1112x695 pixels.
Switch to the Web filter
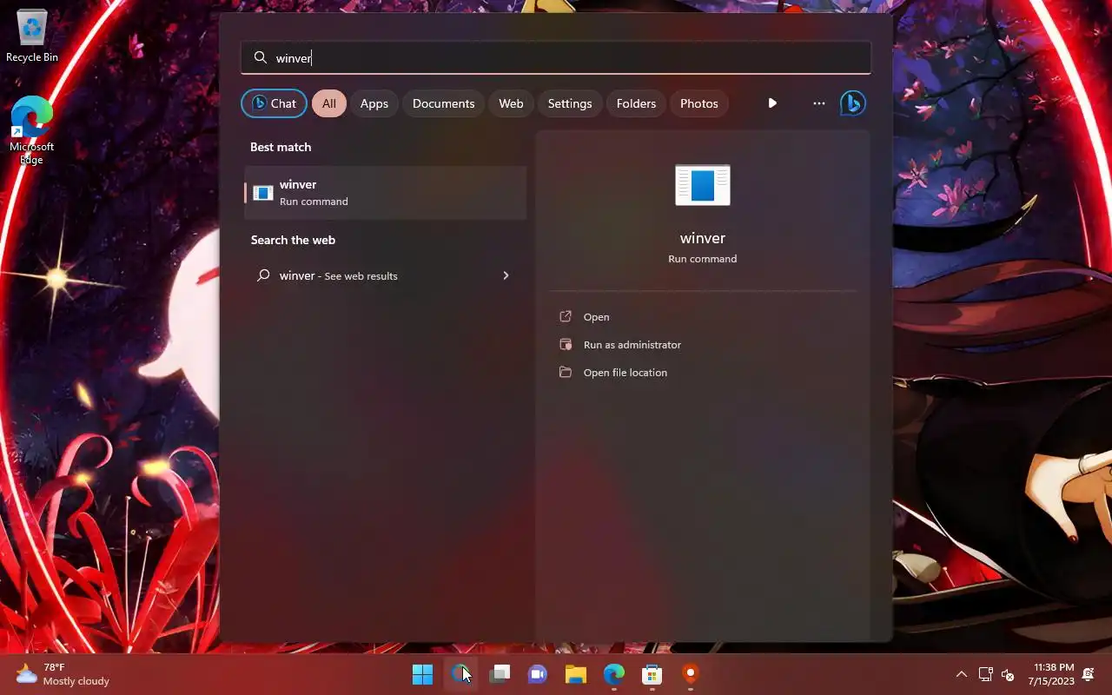(x=511, y=103)
